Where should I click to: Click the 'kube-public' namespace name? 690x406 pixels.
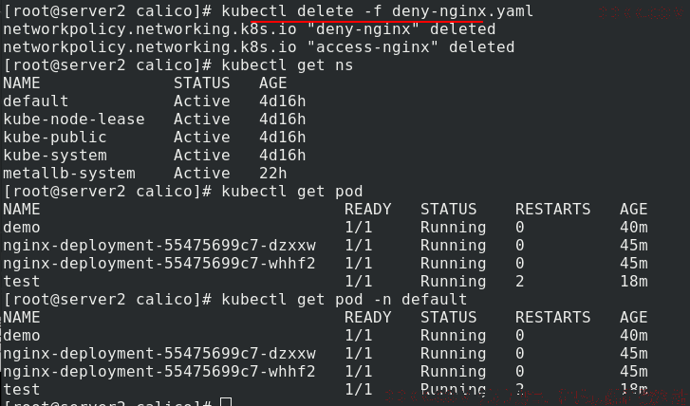pos(55,138)
